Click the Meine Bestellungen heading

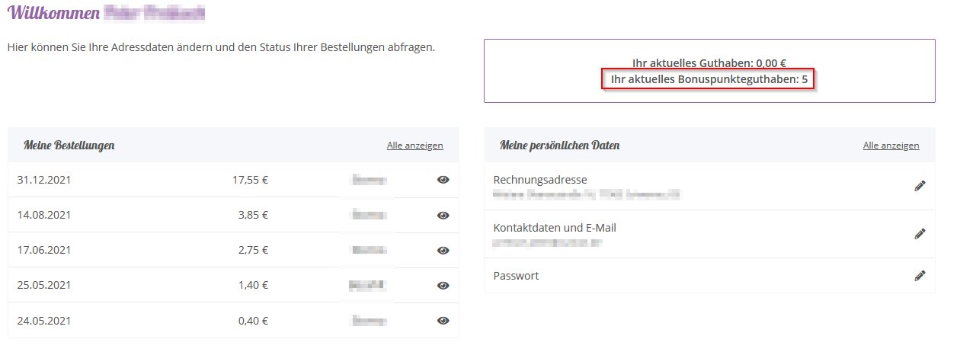[x=69, y=145]
